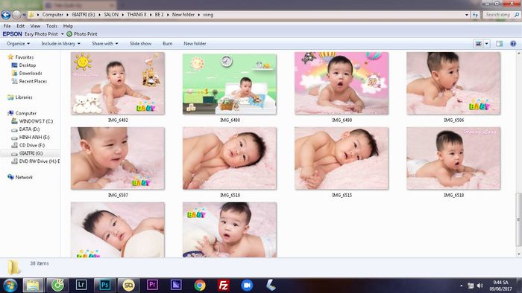The height and width of the screenshot is (293, 522).
Task: Open the views options dropdown arrow
Action: 487,43
